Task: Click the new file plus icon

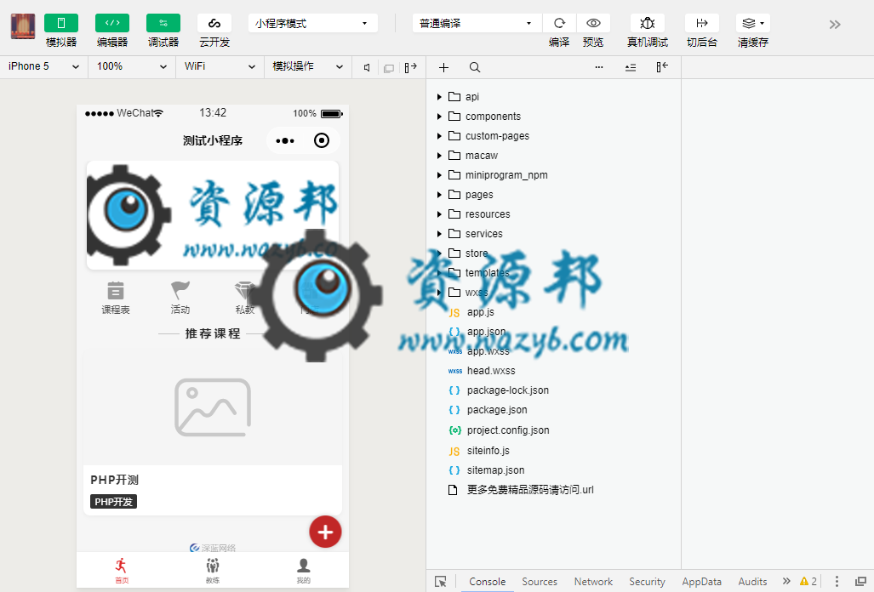Action: pos(443,67)
